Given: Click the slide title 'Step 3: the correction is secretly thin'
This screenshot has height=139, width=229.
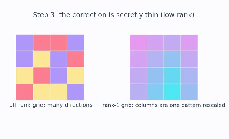Looking at the screenshot, I should click(x=95, y=15).
